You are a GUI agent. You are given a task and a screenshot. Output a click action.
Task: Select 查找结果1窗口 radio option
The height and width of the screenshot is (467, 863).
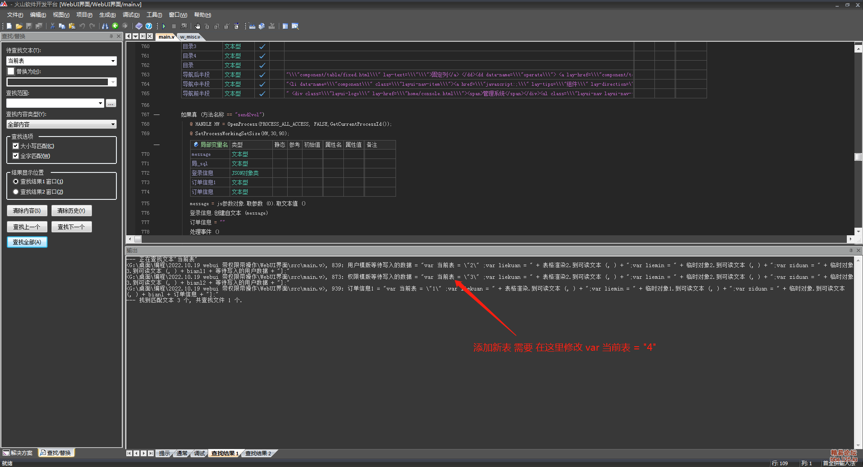16,181
